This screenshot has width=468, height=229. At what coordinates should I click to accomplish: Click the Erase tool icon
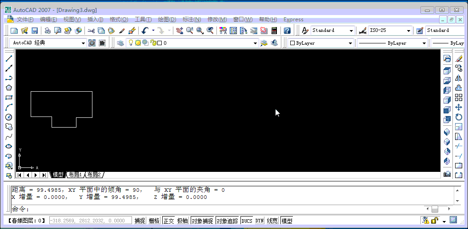tap(459, 58)
